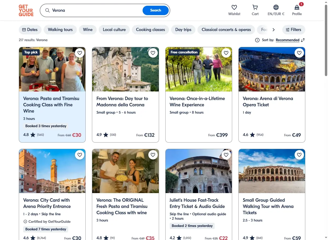
Task: Click star rating on Arena di Verona Opera card
Action: coord(252,135)
